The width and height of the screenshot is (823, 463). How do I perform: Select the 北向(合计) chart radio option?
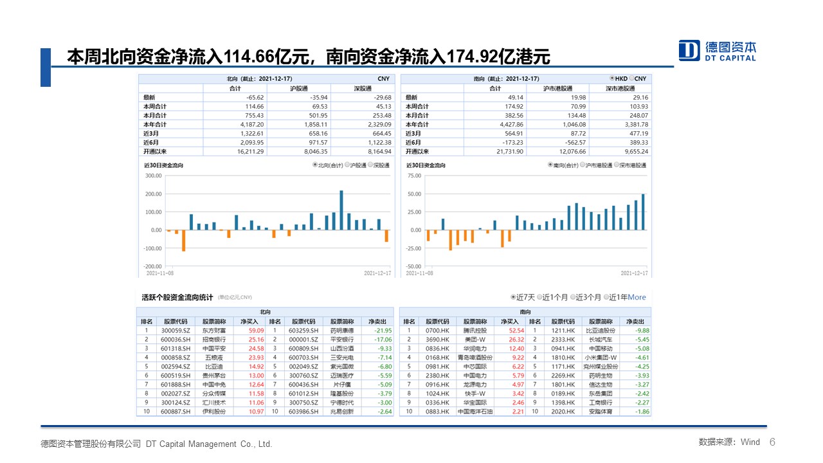[x=314, y=165]
